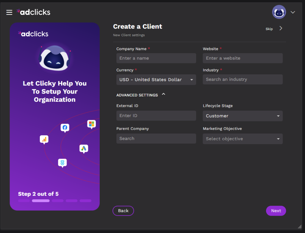Skip this client setup step
The width and height of the screenshot is (305, 233).
[273, 29]
